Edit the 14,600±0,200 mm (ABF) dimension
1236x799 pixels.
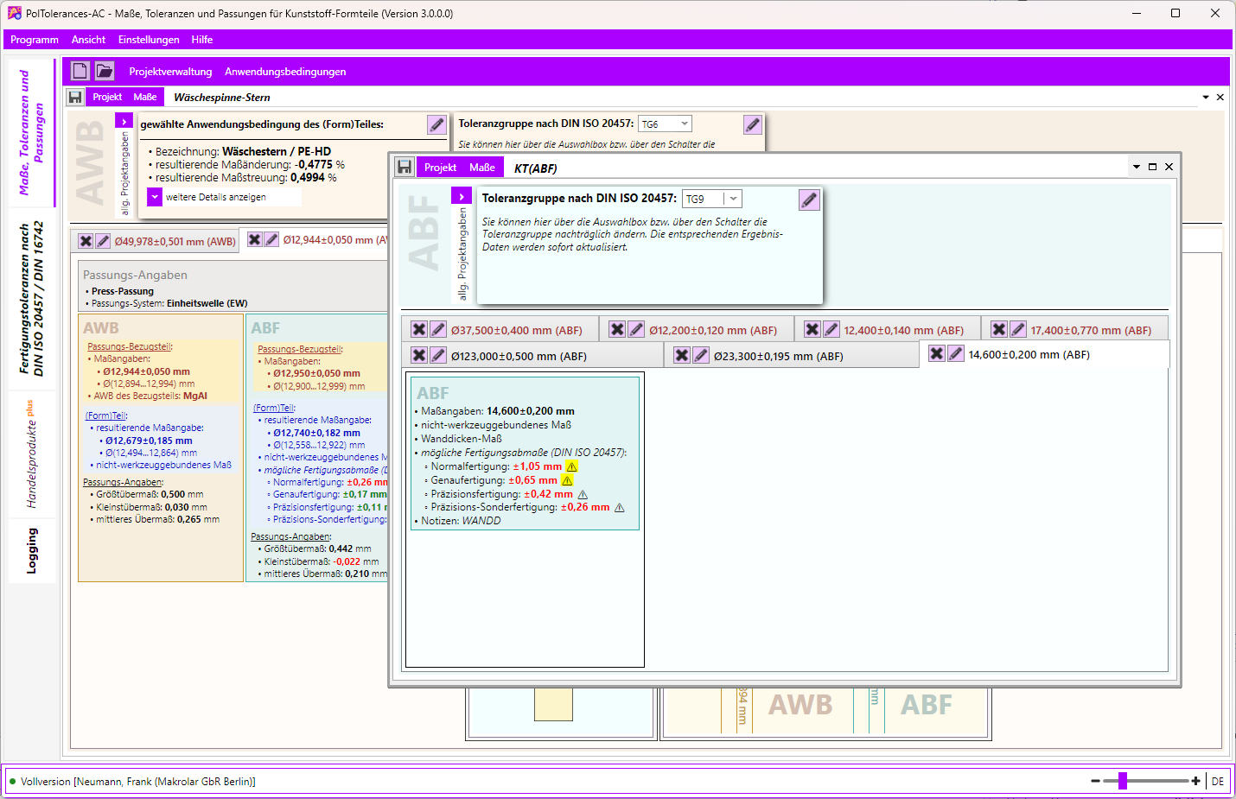[x=956, y=353]
